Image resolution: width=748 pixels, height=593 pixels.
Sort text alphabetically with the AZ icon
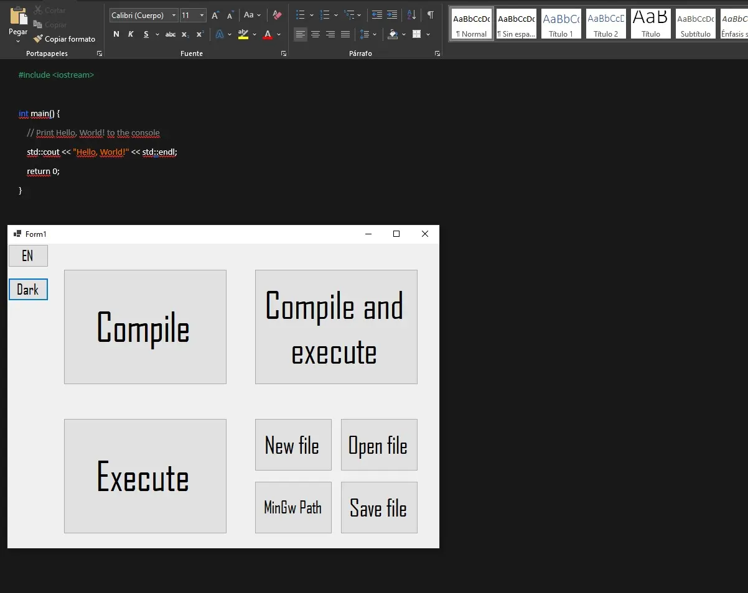[x=411, y=15]
